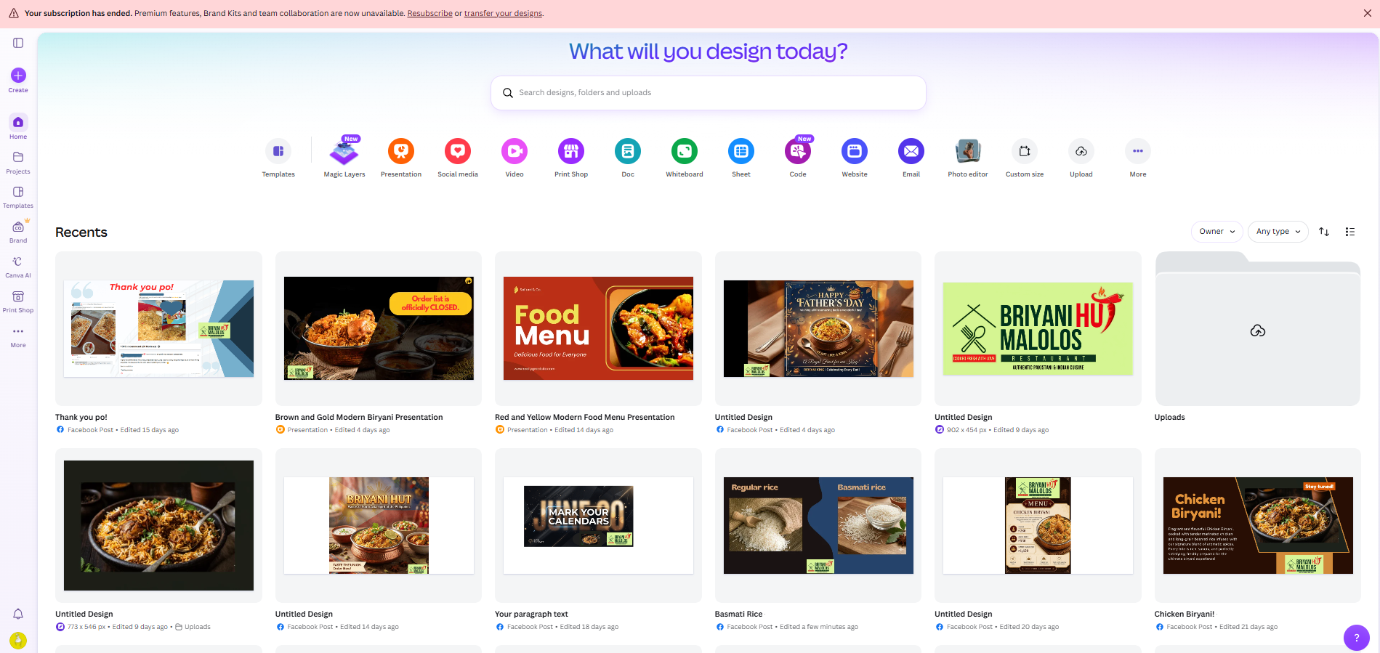Open the Code design type
Screen dimensions: 1380x653
point(798,151)
